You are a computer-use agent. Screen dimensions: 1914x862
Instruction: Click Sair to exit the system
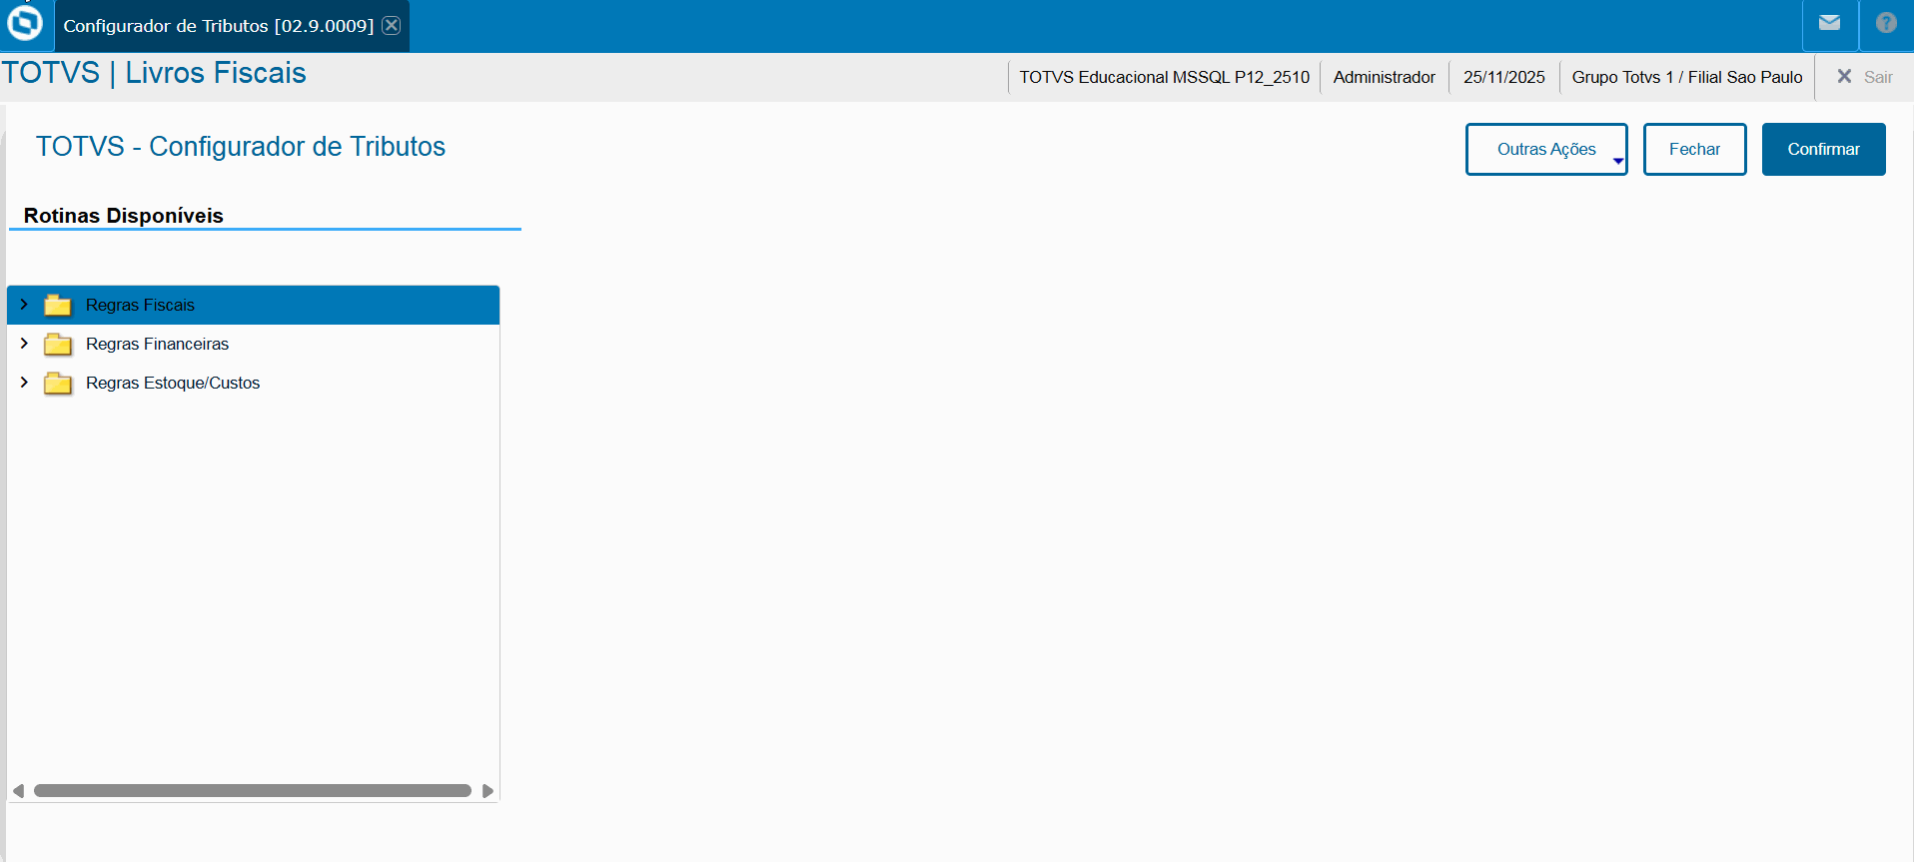pyautogui.click(x=1864, y=77)
